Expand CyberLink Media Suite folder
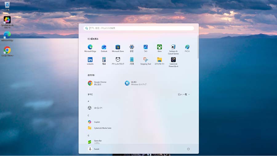This screenshot has height=156, width=277. click(100, 128)
